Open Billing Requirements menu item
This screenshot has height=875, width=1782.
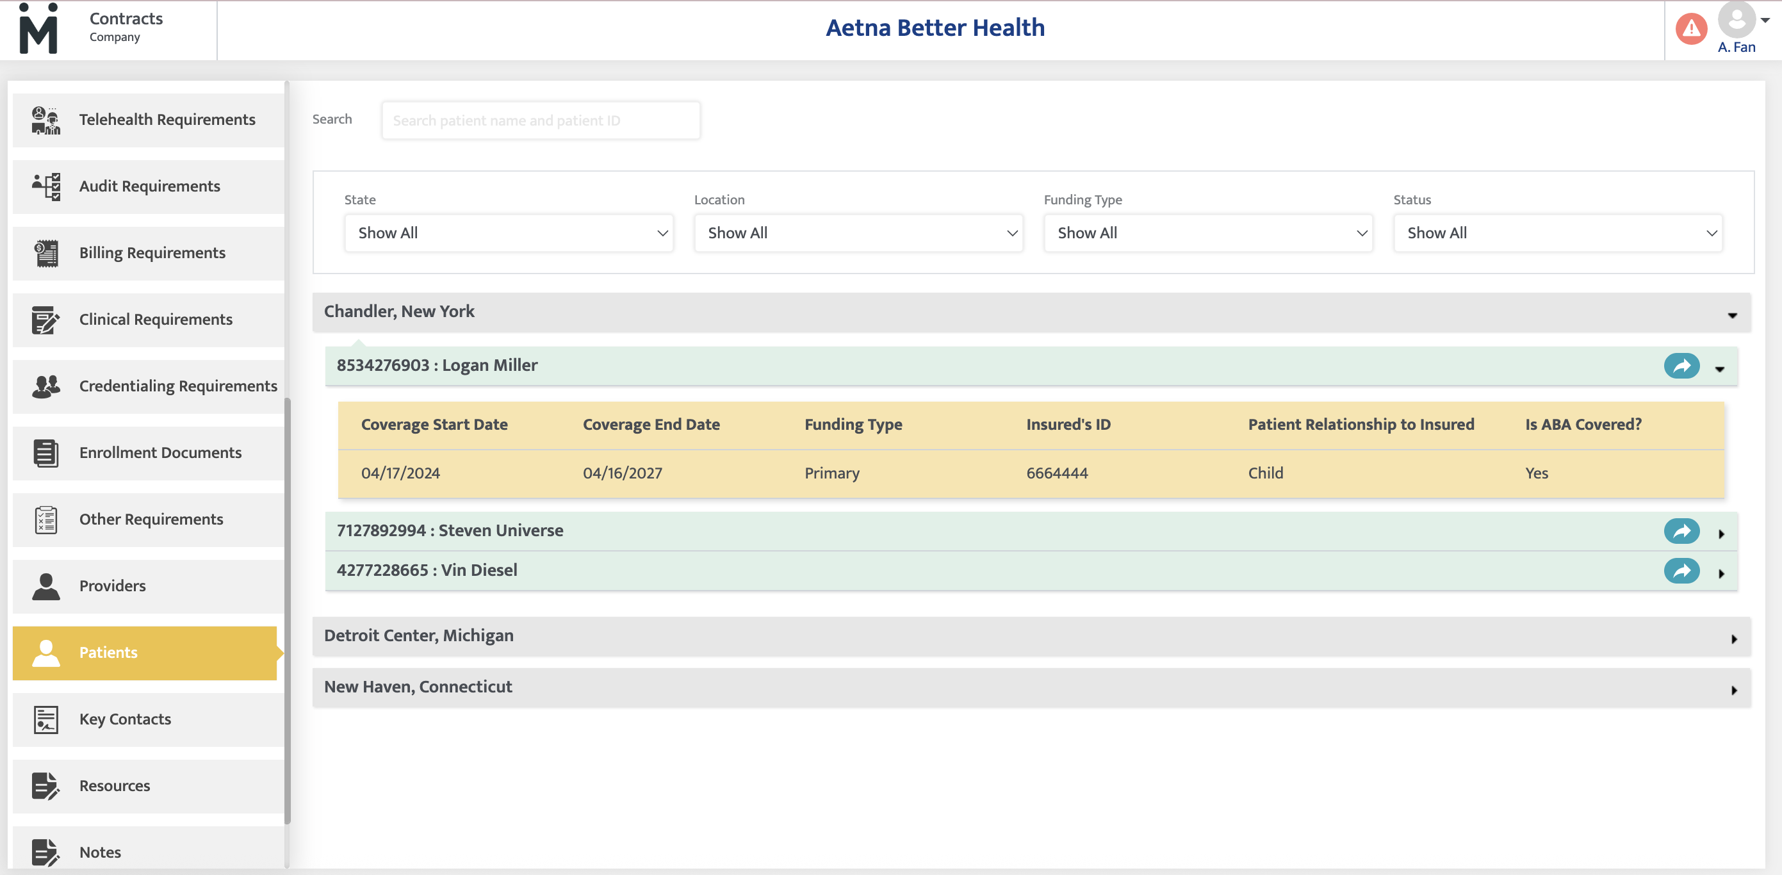coord(148,253)
